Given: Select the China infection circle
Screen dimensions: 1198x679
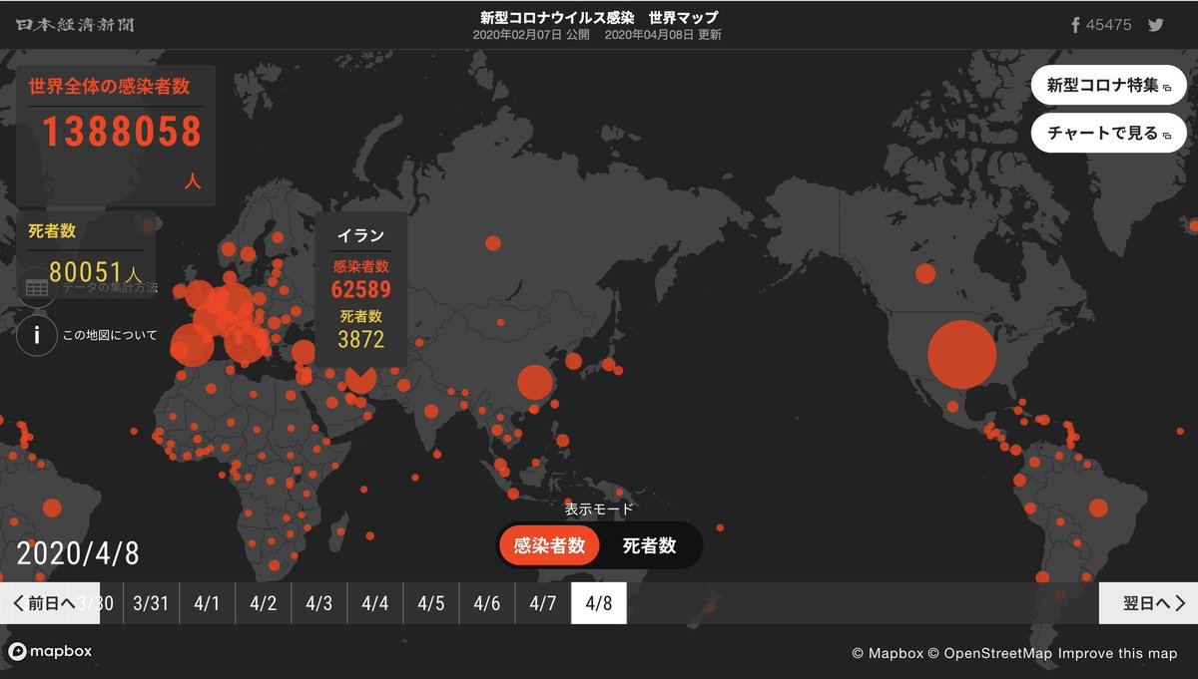Looking at the screenshot, I should click(x=535, y=383).
